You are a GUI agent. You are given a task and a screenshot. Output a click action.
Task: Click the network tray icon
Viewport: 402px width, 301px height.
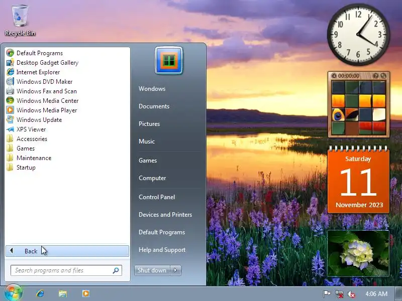click(x=339, y=294)
